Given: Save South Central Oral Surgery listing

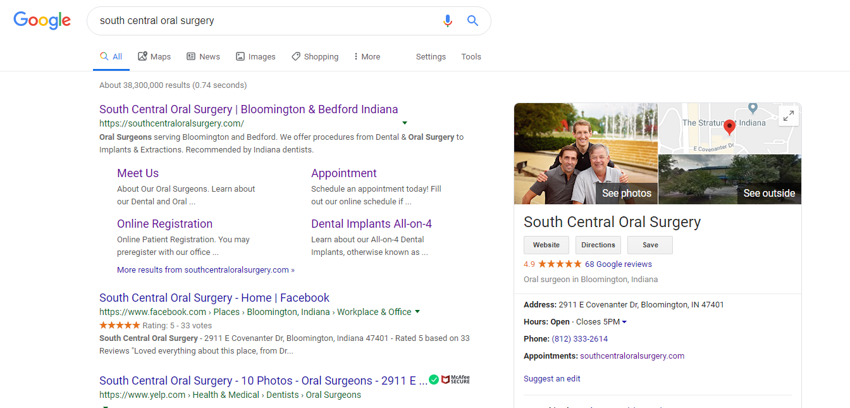Looking at the screenshot, I should pyautogui.click(x=650, y=245).
